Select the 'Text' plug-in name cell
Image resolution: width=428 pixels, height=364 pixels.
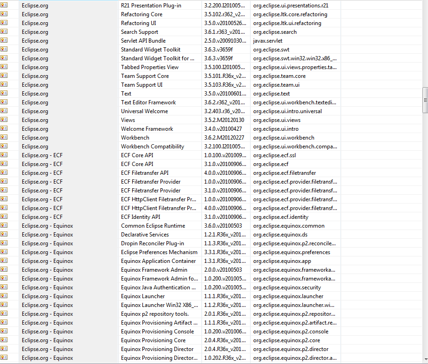126,94
